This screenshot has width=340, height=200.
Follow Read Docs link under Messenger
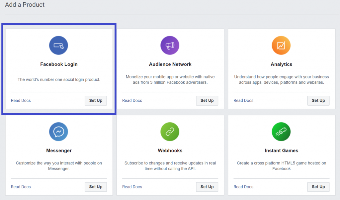(x=21, y=187)
